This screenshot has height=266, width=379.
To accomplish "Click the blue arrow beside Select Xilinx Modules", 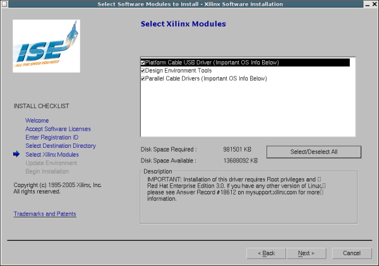I will 16,154.
